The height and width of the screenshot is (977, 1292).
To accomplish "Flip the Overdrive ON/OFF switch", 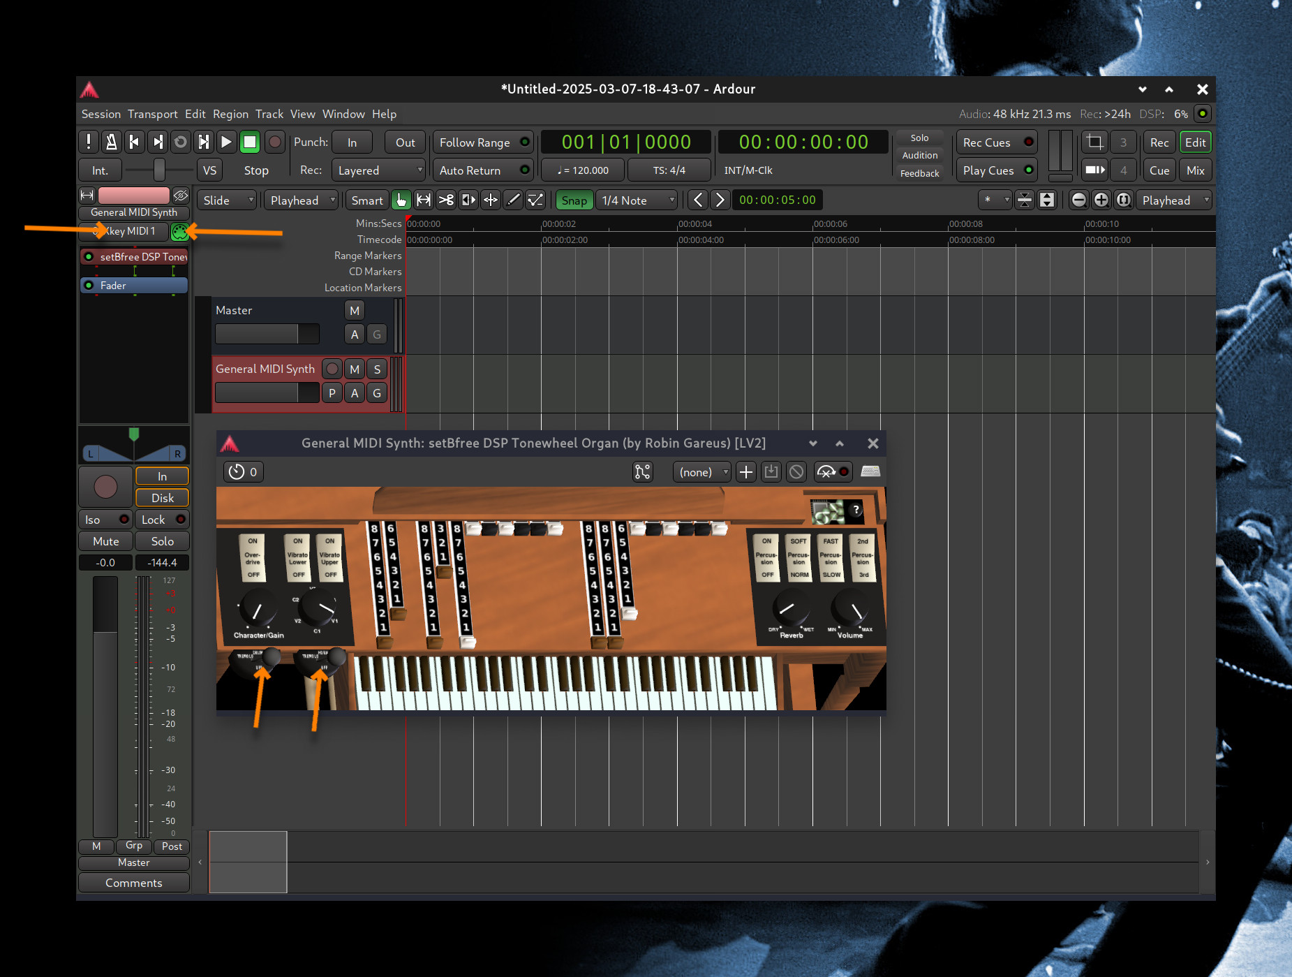I will pos(253,558).
